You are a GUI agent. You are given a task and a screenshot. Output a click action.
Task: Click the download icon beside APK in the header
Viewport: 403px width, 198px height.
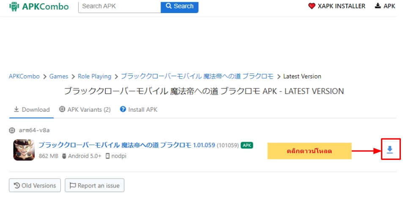(x=378, y=6)
